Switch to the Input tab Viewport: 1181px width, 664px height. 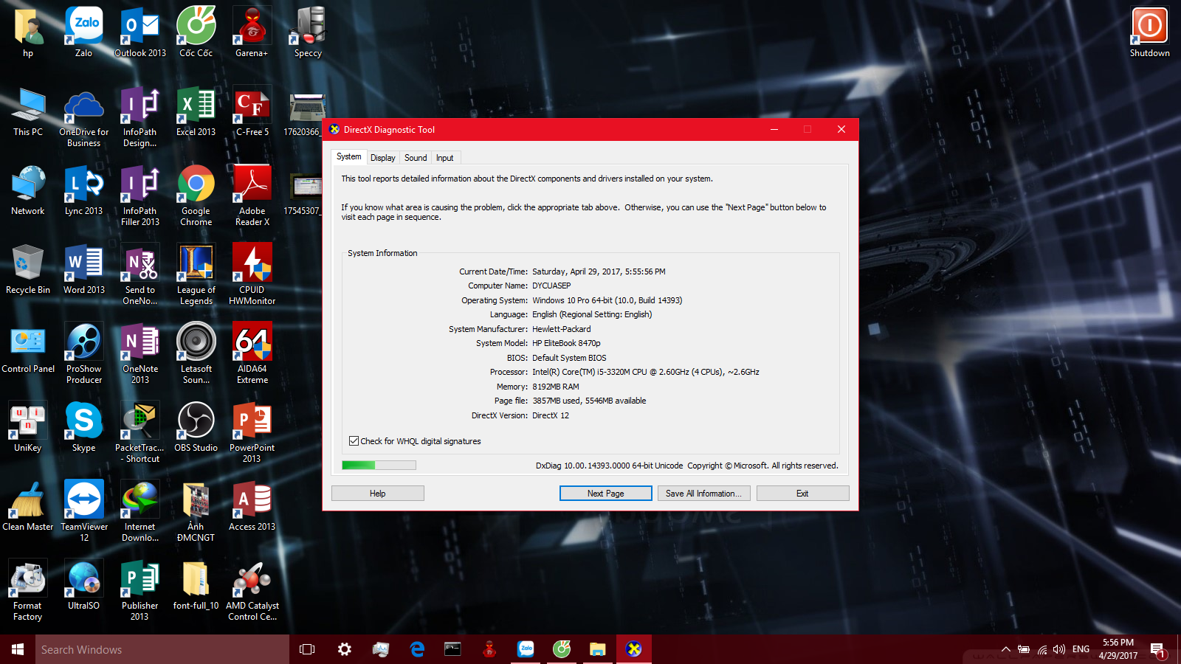click(x=444, y=158)
